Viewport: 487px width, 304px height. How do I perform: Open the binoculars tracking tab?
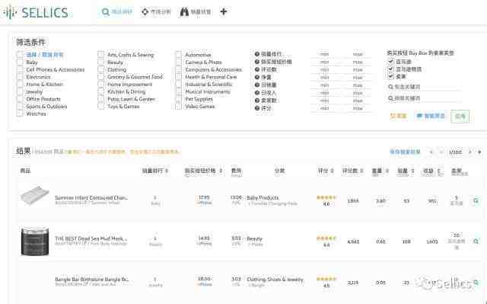pos(196,12)
